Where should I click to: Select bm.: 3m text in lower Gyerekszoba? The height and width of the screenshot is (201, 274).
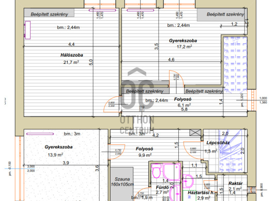pyautogui.click(x=72, y=134)
